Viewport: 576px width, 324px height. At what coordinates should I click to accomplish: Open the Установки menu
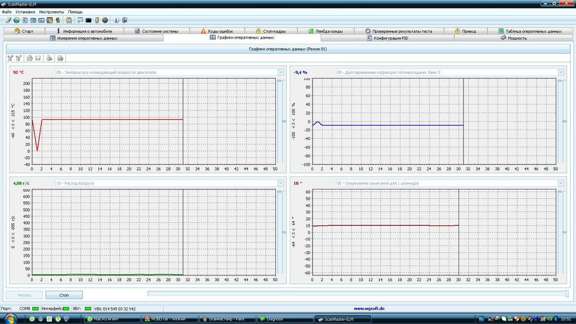(25, 12)
